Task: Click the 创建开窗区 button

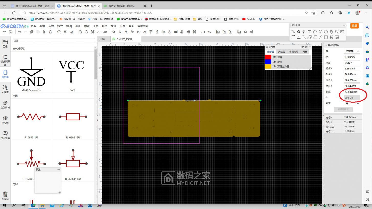Action: coord(343,109)
